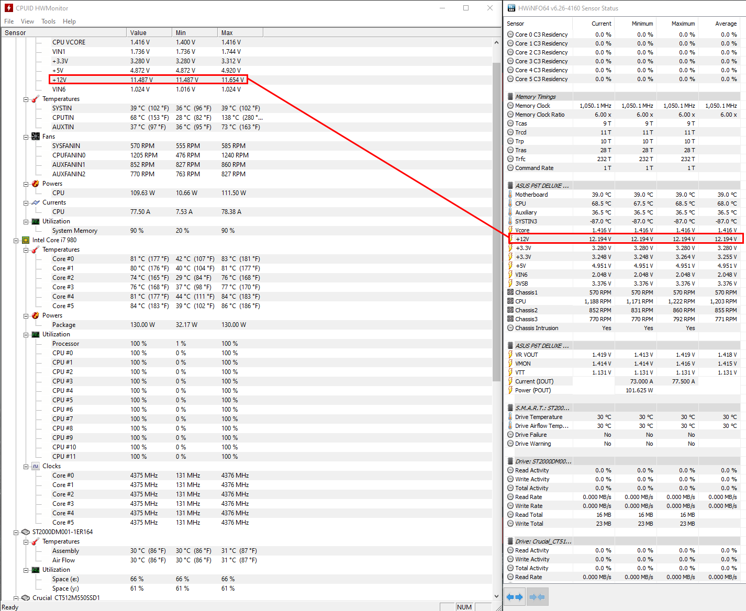This screenshot has width=746, height=611.
Task: Click the Crucial CT512M550SSD1 drive icon
Action: click(26, 597)
